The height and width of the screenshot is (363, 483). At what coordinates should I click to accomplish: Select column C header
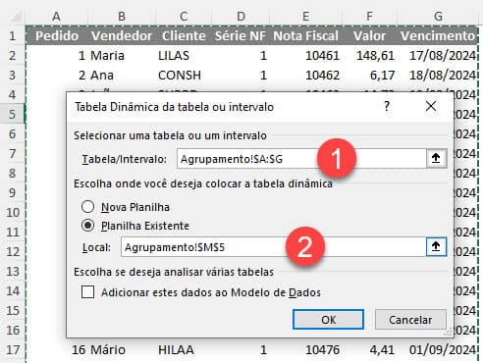[x=184, y=17]
